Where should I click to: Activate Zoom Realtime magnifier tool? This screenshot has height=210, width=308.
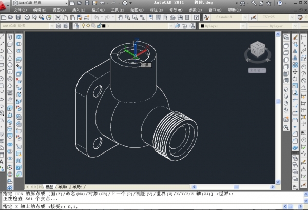click(x=127, y=17)
